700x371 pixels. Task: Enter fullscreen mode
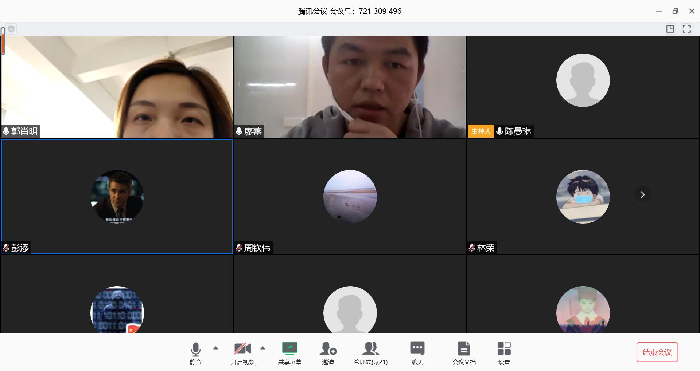click(687, 29)
